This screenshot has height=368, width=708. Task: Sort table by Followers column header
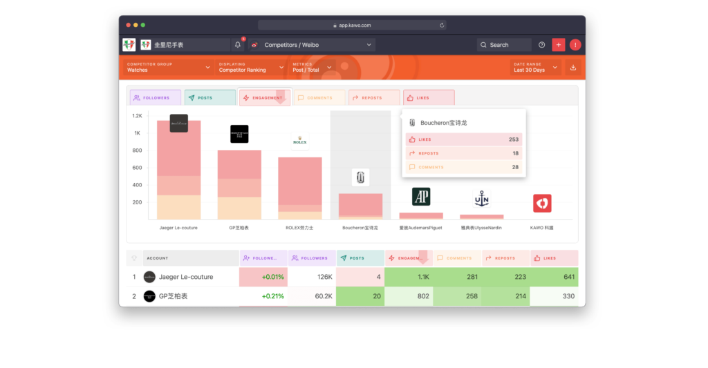pos(312,258)
